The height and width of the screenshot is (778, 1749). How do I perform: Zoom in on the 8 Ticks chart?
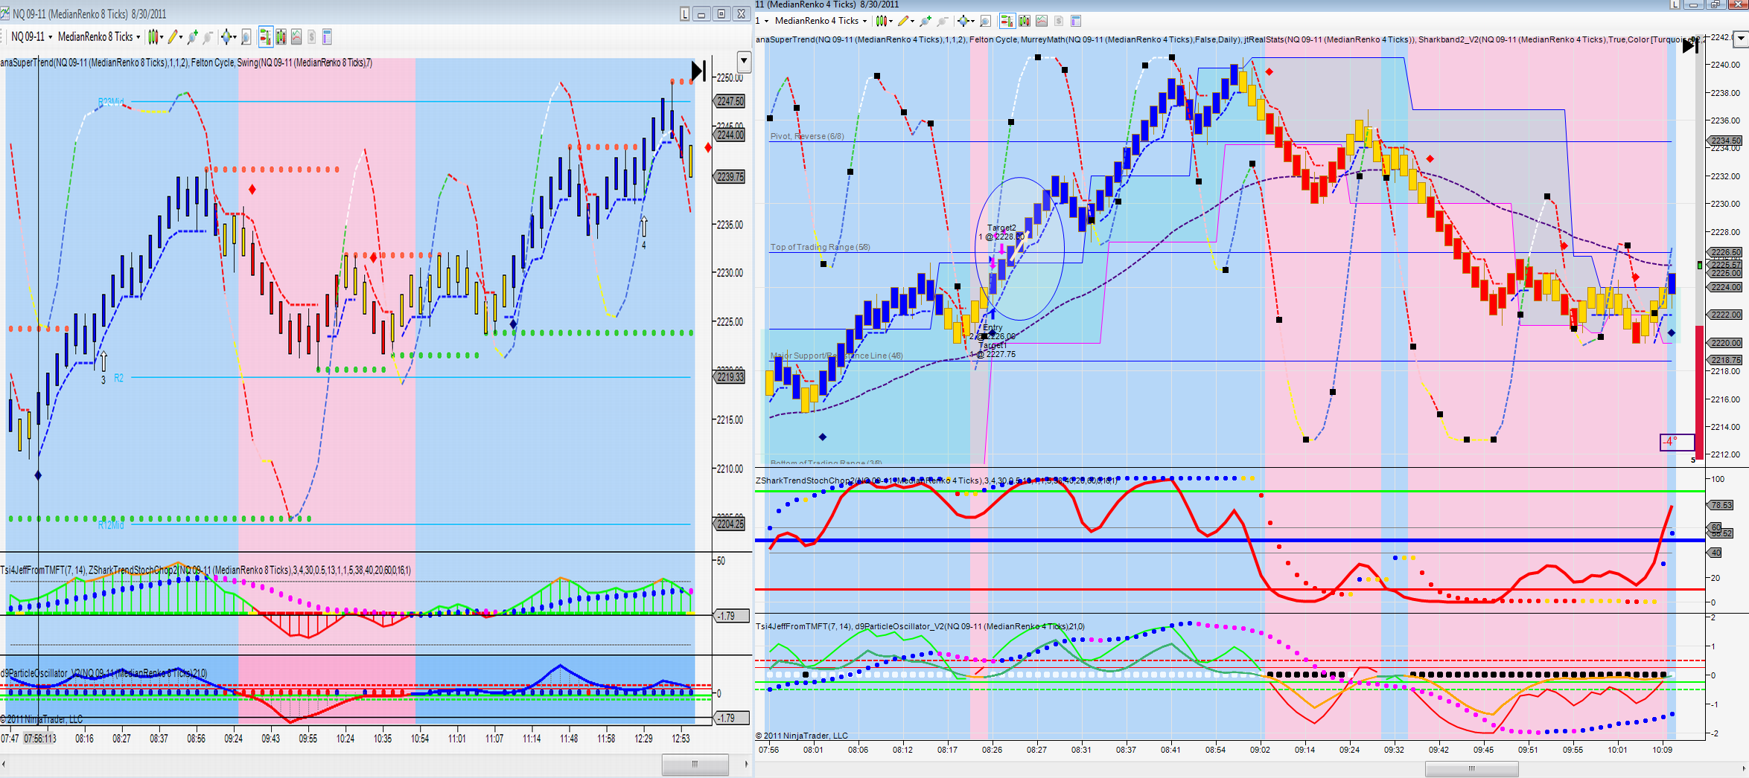[193, 36]
